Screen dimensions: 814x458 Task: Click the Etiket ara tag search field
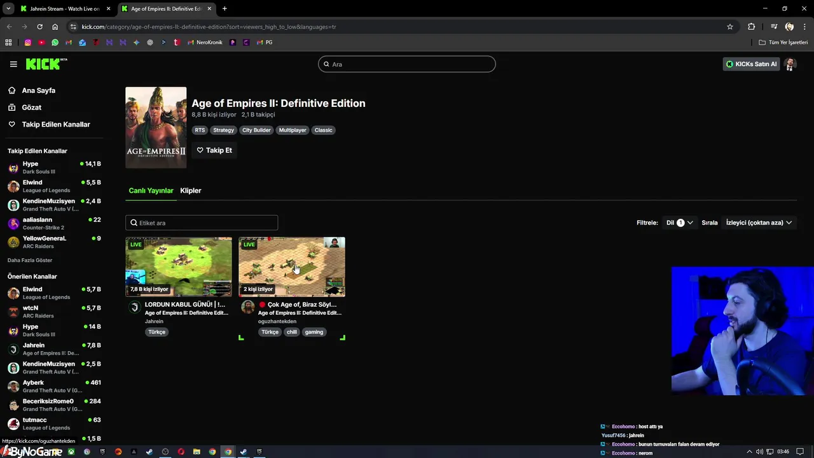(x=202, y=223)
